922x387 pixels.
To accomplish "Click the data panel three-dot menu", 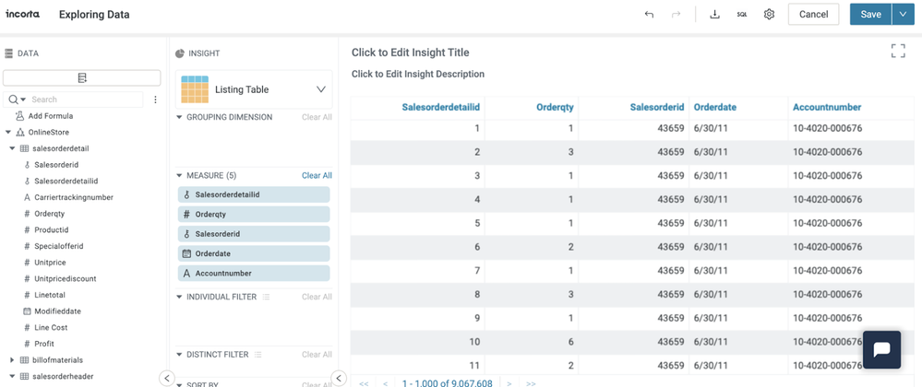I will [155, 100].
